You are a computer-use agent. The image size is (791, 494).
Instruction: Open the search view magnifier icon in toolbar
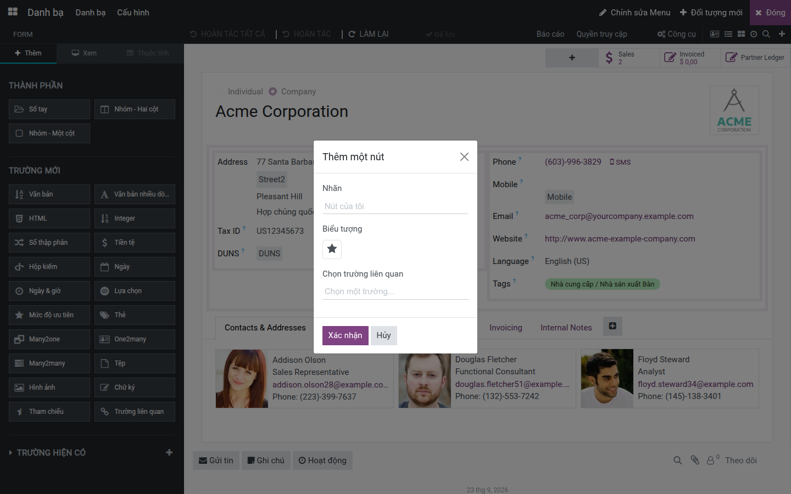pyautogui.click(x=766, y=34)
